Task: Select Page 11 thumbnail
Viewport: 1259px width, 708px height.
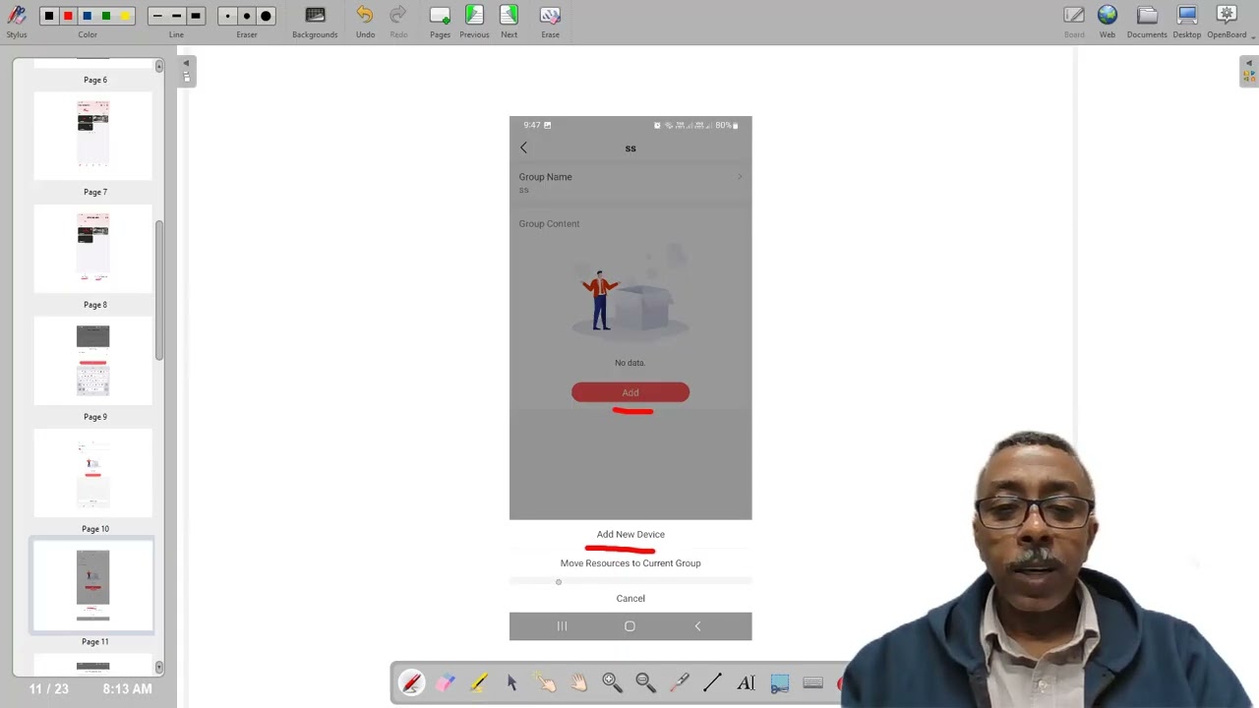Action: tap(93, 585)
